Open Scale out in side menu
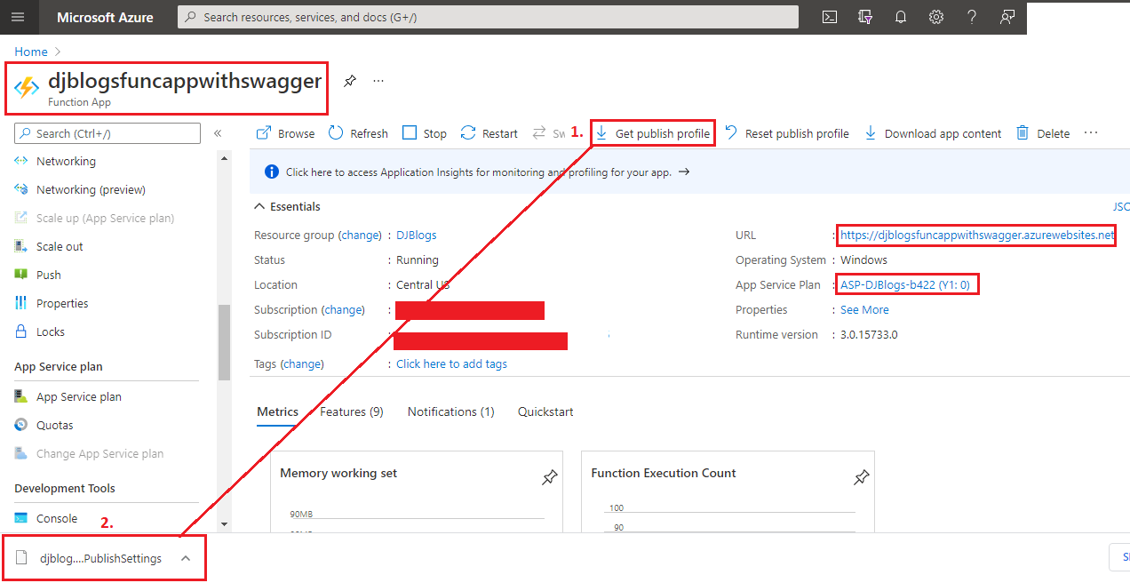Image resolution: width=1130 pixels, height=583 pixels. coord(60,246)
